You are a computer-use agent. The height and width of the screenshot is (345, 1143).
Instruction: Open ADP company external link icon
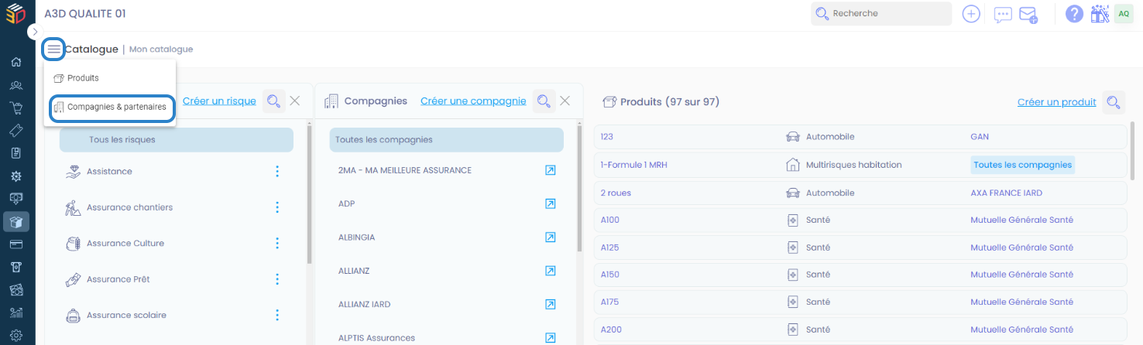tap(550, 203)
